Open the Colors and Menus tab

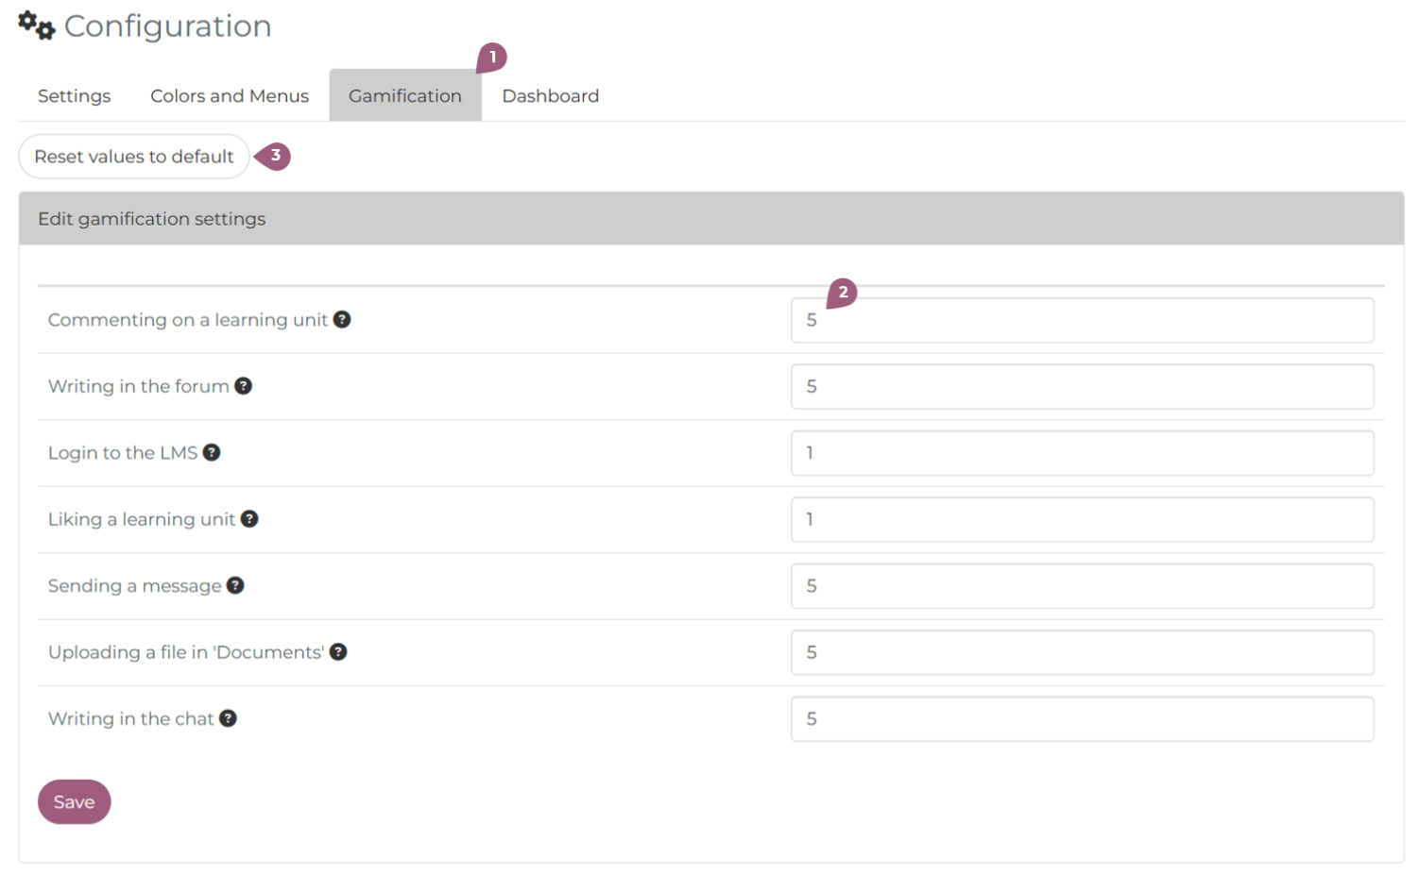pyautogui.click(x=230, y=96)
